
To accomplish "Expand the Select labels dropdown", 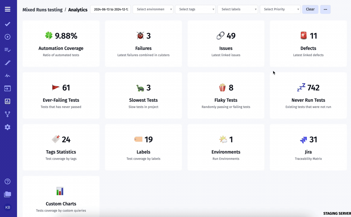I will tap(238, 9).
